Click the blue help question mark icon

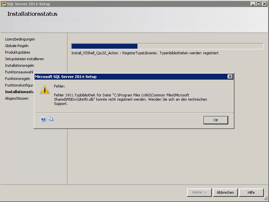coord(43,119)
